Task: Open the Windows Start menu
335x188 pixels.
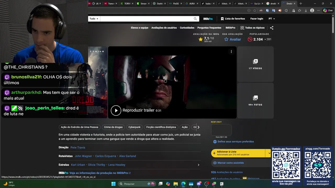Action: (113, 184)
